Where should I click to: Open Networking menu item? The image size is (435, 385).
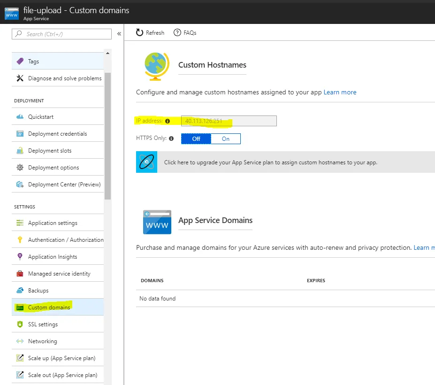pyautogui.click(x=58, y=341)
